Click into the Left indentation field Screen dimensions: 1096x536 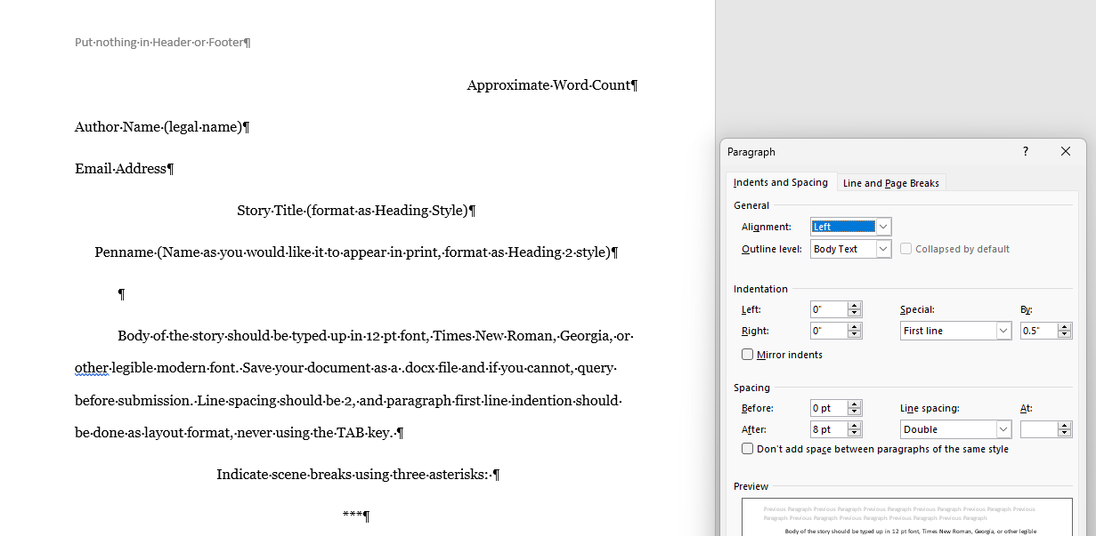[x=828, y=309]
